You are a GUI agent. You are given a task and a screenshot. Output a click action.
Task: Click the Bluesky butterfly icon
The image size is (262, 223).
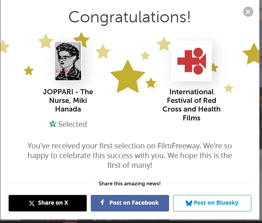[x=189, y=203]
